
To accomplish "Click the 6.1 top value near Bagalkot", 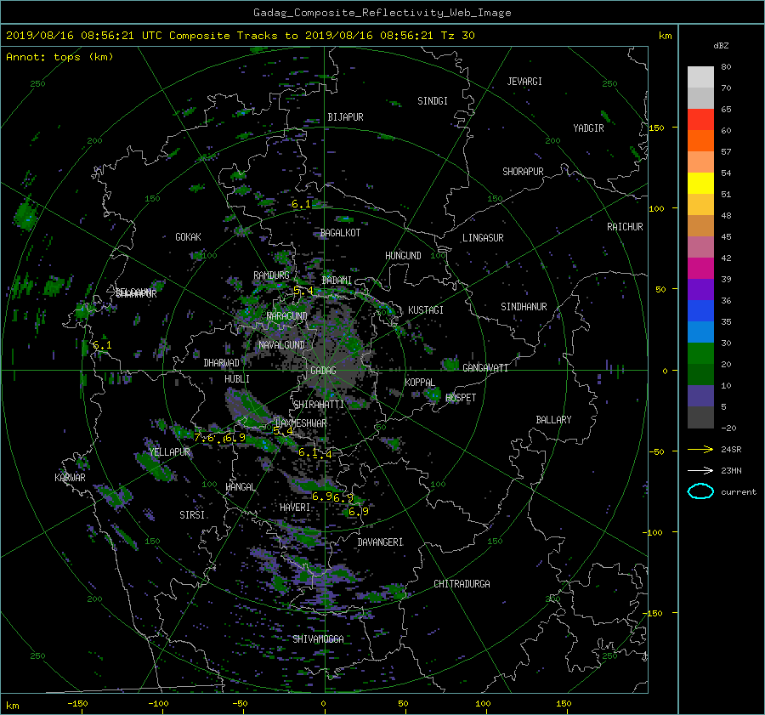I will [x=301, y=204].
